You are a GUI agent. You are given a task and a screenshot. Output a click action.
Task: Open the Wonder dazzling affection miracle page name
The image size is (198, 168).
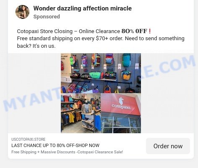(83, 8)
